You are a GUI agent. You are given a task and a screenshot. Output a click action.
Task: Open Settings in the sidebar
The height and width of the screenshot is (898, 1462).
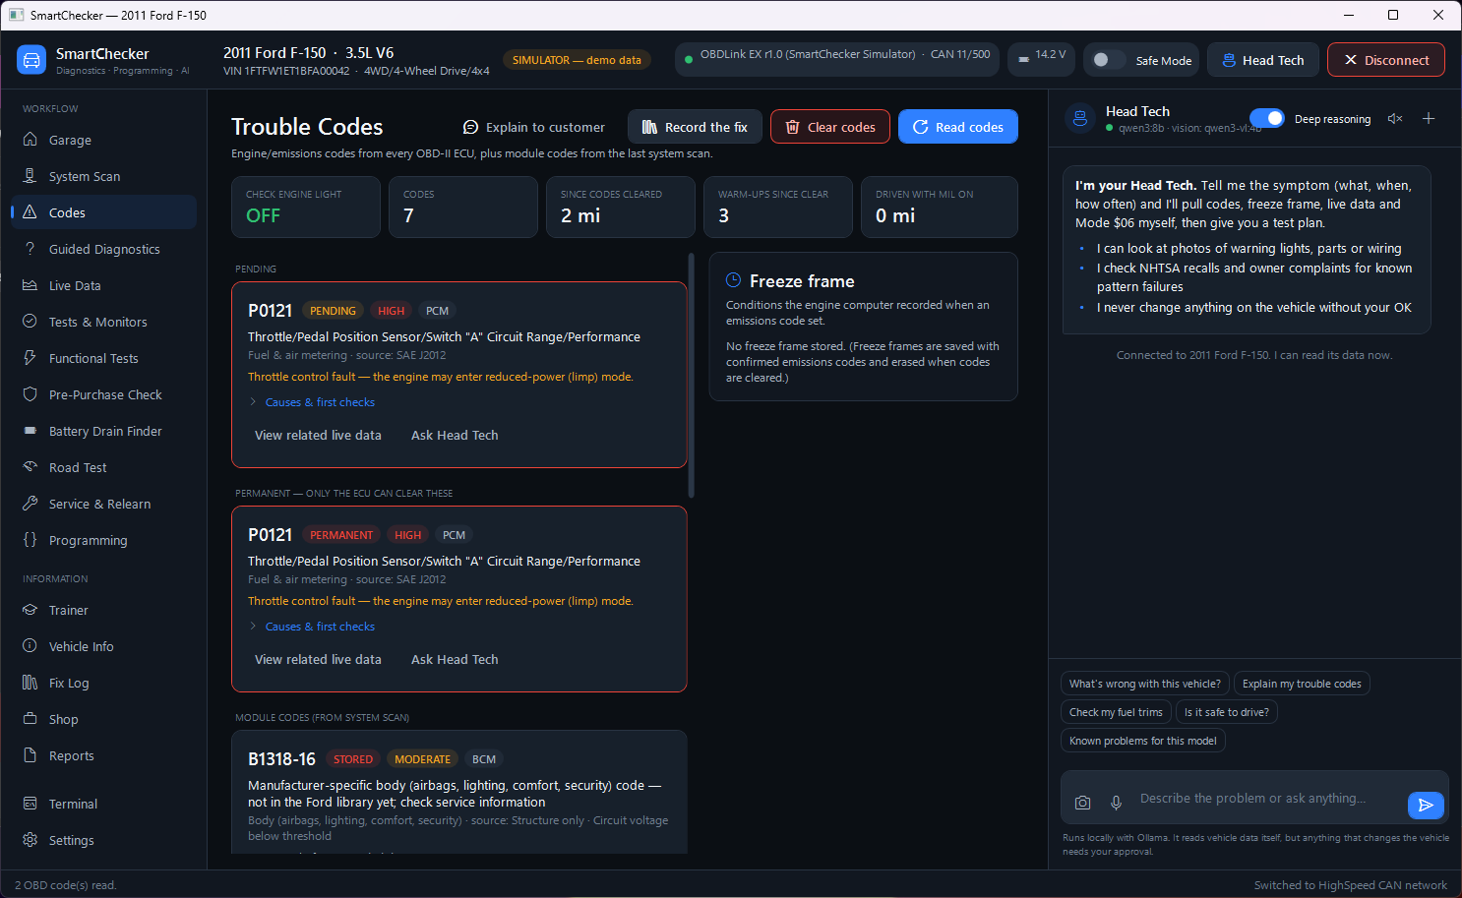coord(103,840)
